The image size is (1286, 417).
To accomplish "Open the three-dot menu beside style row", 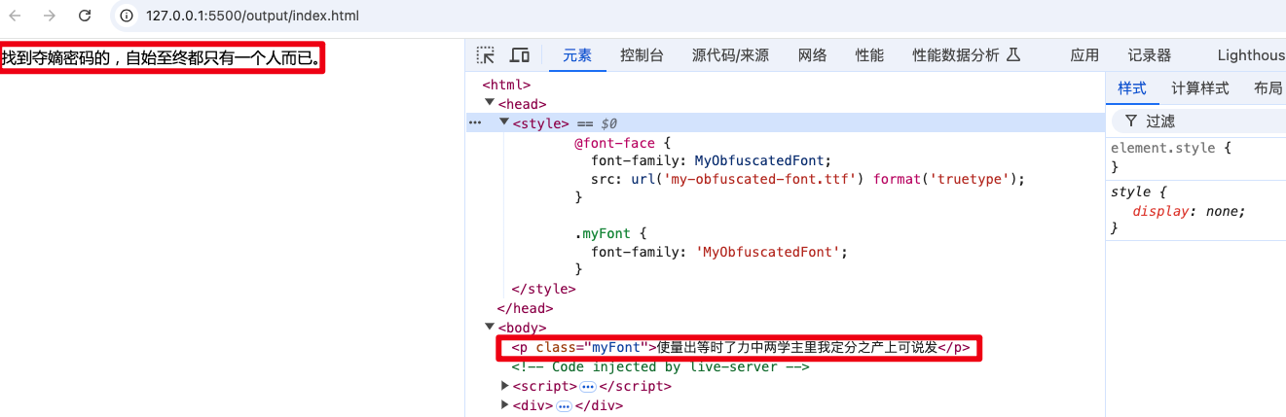I will [475, 123].
